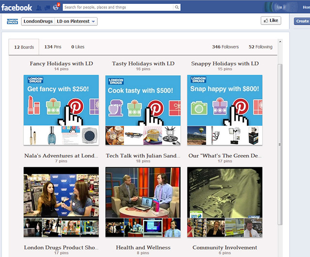The height and width of the screenshot is (257, 310).
Task: Open the LondonDrugs page link
Action: coord(38,21)
